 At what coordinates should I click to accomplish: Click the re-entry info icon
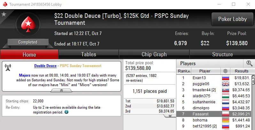point(66,112)
